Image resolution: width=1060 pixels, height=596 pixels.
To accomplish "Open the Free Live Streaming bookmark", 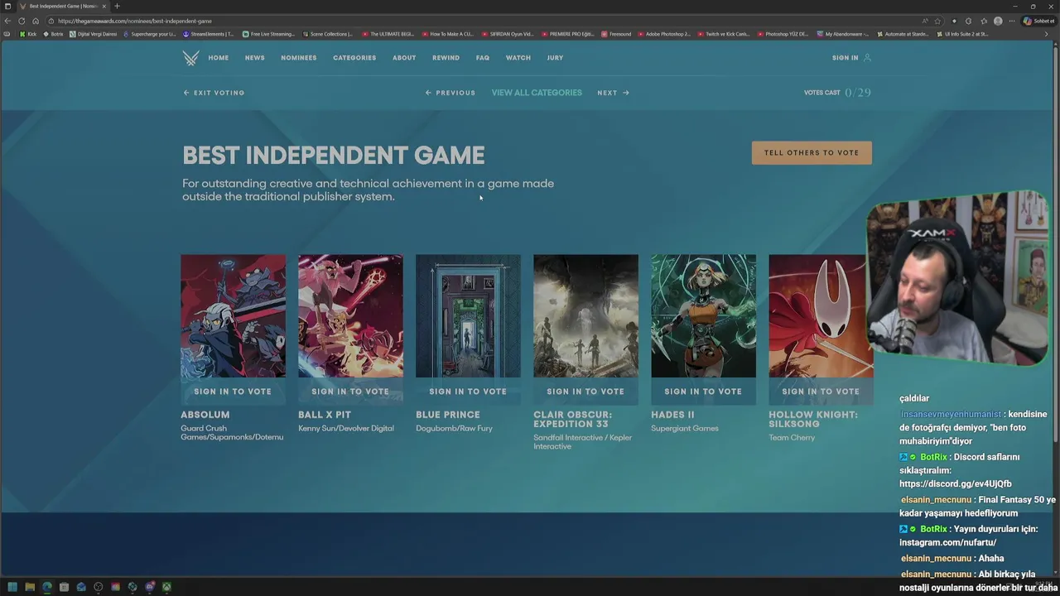I will (x=268, y=34).
